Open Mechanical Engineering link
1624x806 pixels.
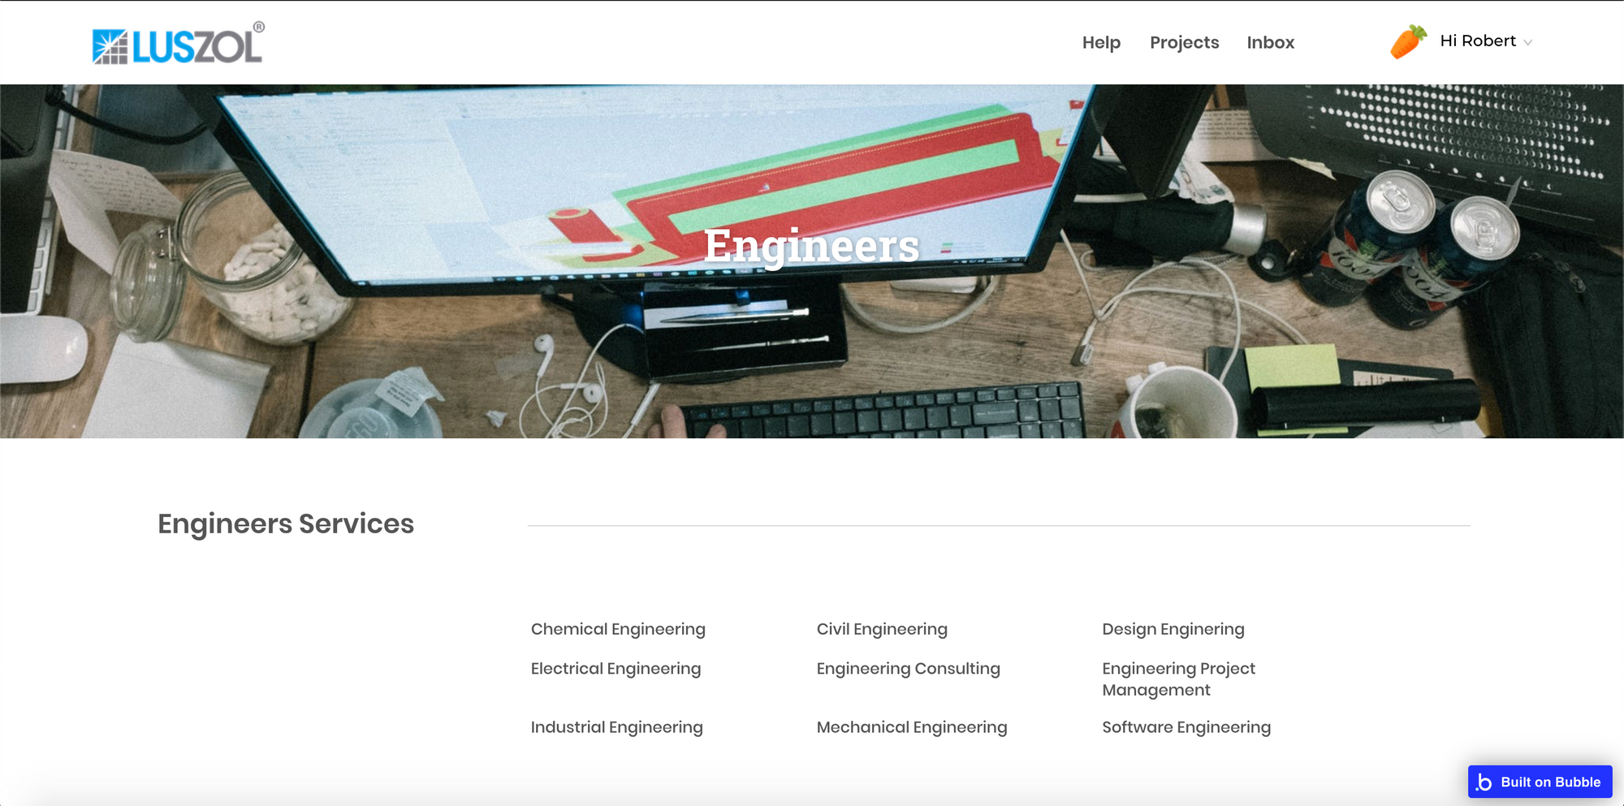click(911, 727)
